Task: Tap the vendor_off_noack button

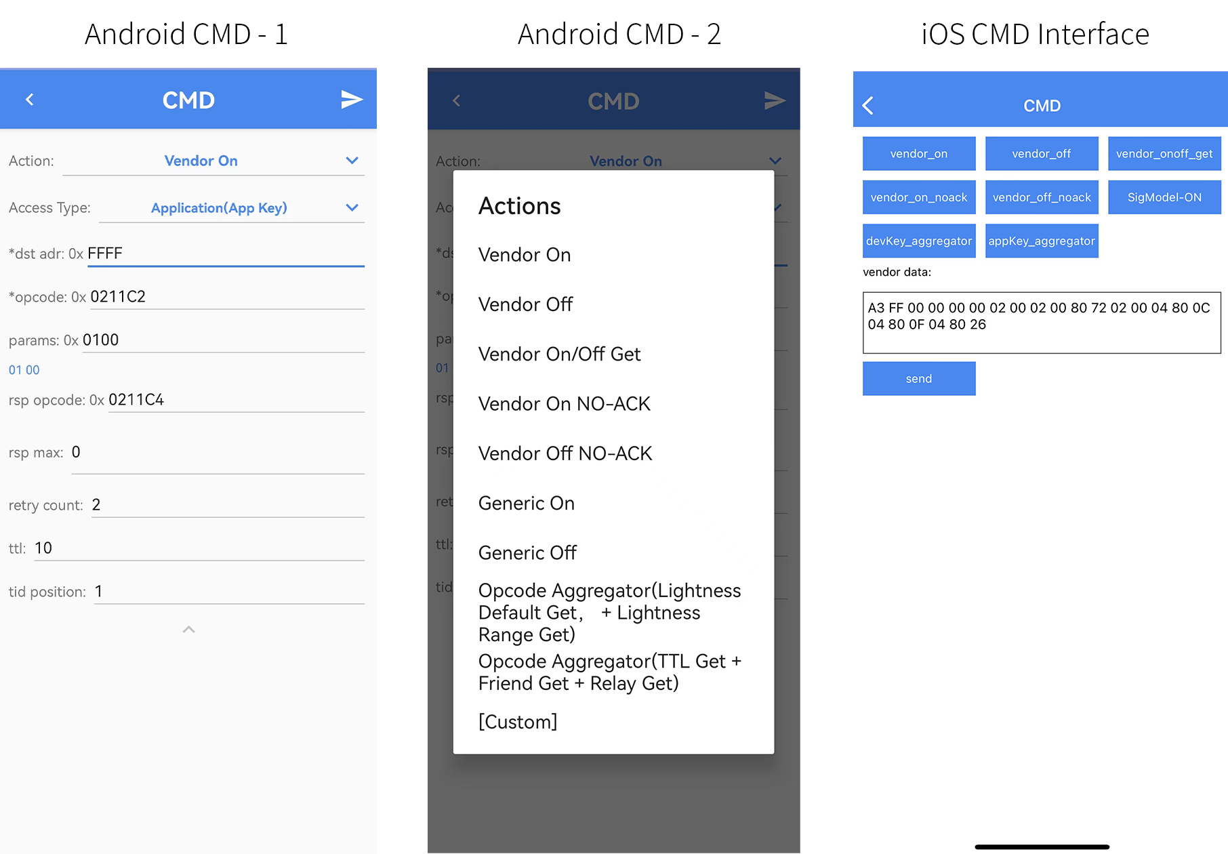Action: tap(1042, 197)
